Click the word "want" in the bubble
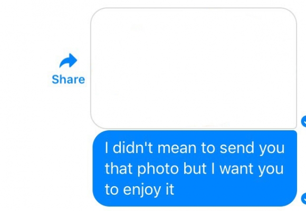The image size is (306, 211). (236, 169)
